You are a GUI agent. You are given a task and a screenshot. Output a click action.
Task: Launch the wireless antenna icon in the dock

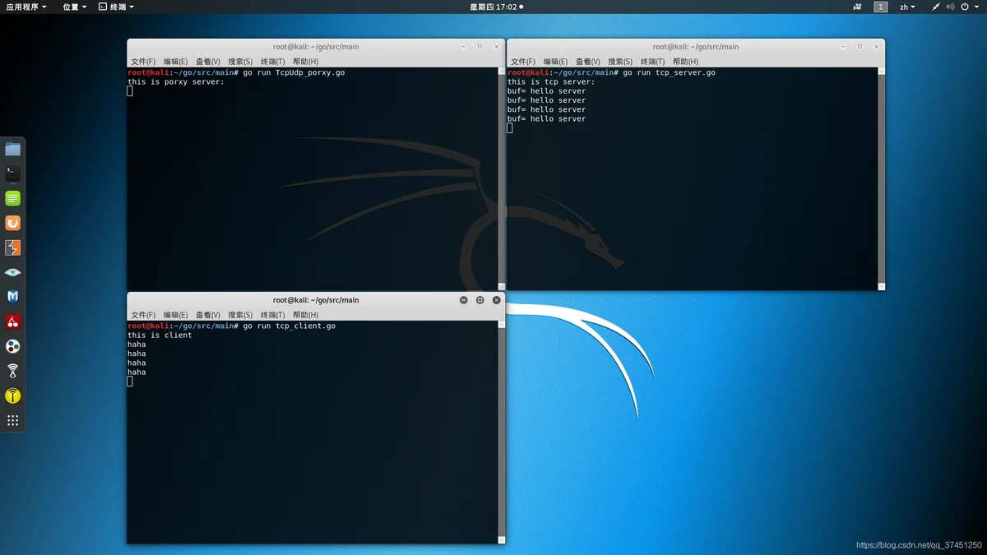pyautogui.click(x=12, y=371)
